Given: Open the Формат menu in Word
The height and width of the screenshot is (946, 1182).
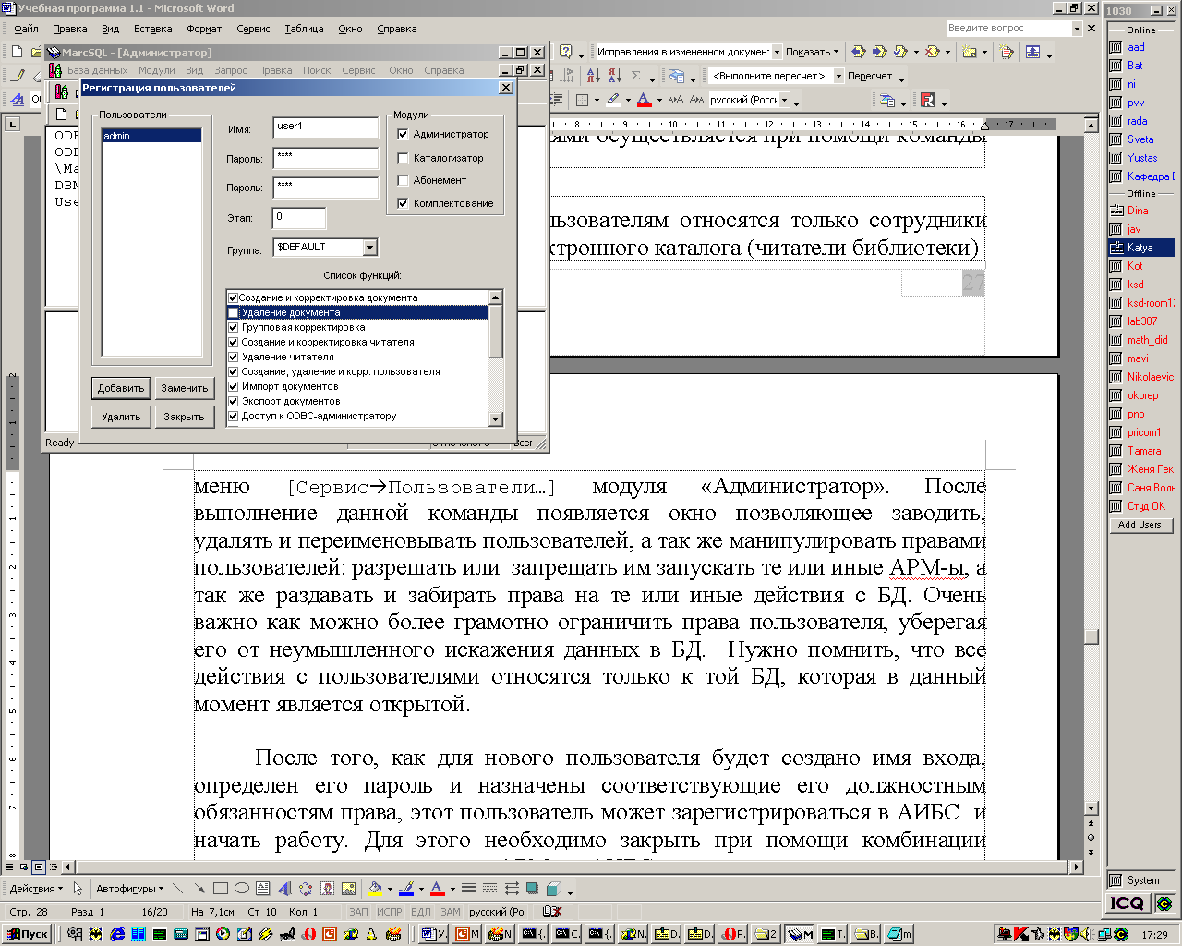Looking at the screenshot, I should coord(203,29).
